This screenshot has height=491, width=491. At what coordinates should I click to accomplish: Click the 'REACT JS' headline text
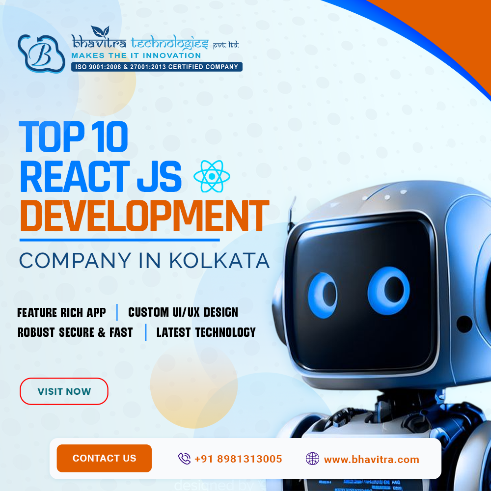coord(101,176)
